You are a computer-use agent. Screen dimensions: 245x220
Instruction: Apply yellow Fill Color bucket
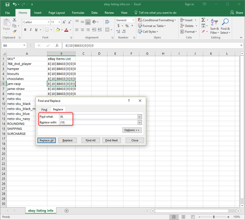pyautogui.click(x=58, y=30)
